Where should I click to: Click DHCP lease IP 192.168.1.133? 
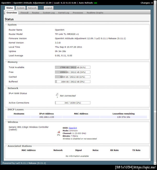47,117
